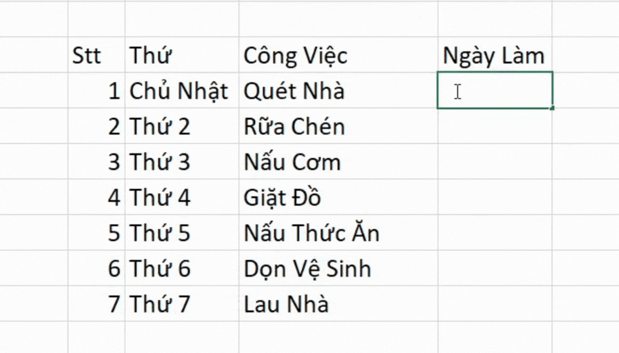Select the Công Việc header cell
Screen dimensions: 619x353
click(339, 55)
